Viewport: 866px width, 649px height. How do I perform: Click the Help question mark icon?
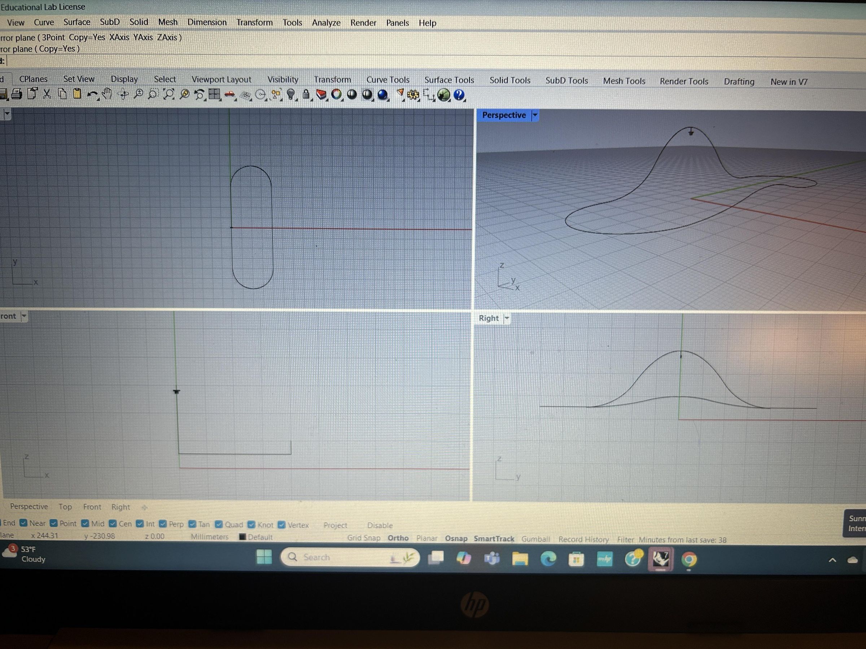coord(459,94)
